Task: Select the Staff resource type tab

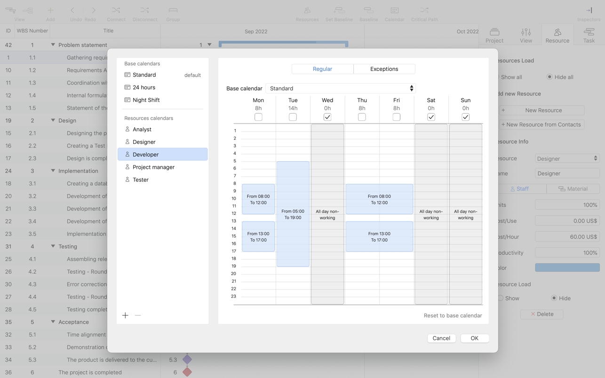Action: pos(520,189)
